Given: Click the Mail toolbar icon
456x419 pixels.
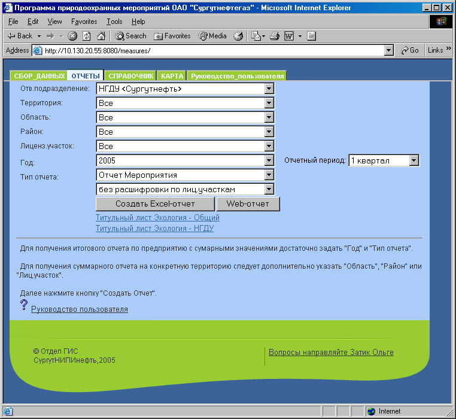Looking at the screenshot, I should pyautogui.click(x=256, y=36).
